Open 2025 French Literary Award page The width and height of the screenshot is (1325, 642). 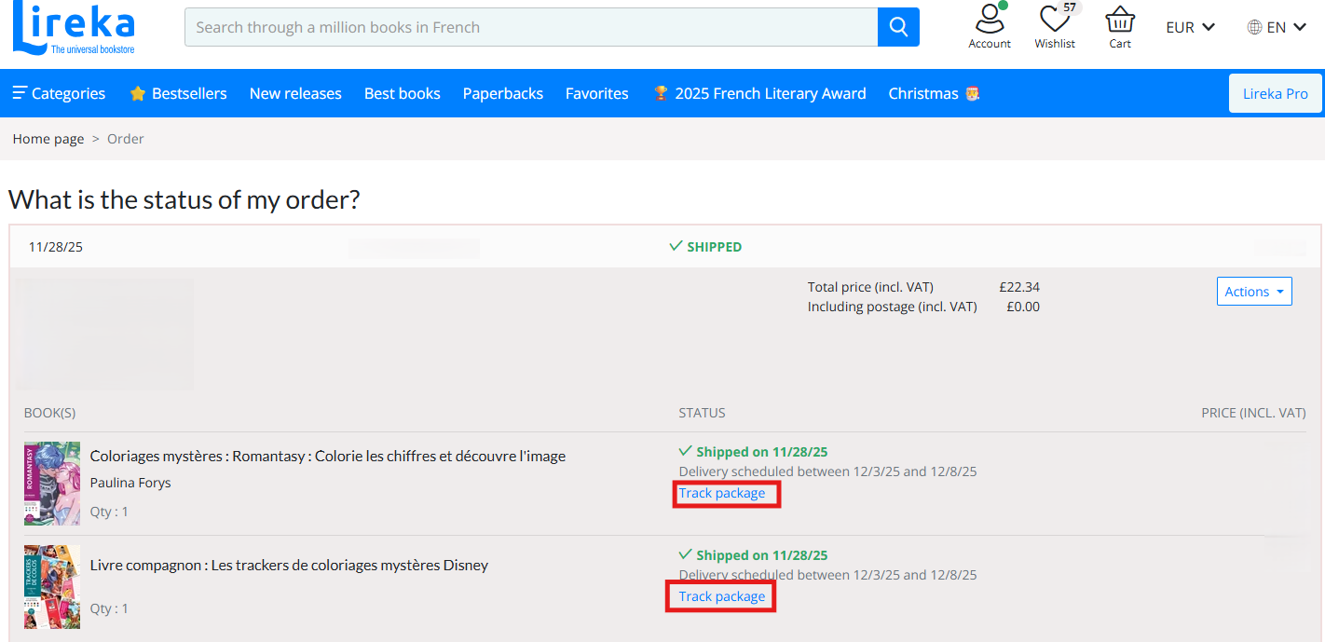(759, 93)
